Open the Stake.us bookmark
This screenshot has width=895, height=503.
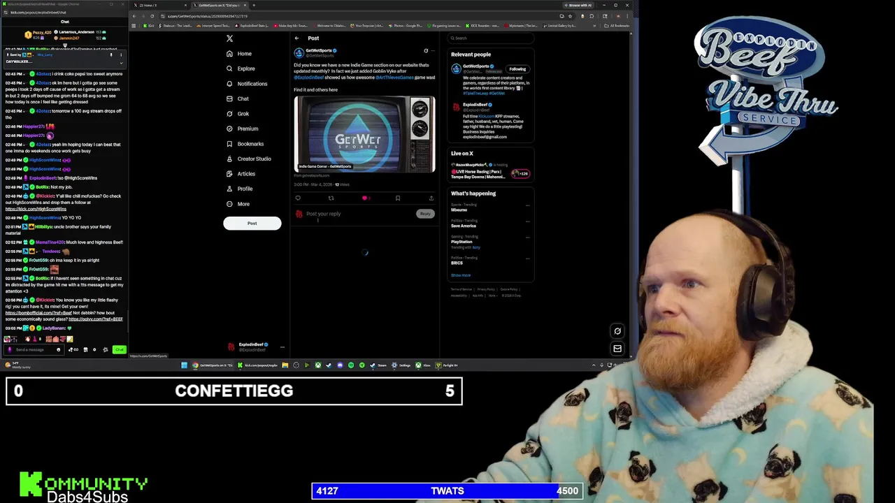click(x=176, y=26)
